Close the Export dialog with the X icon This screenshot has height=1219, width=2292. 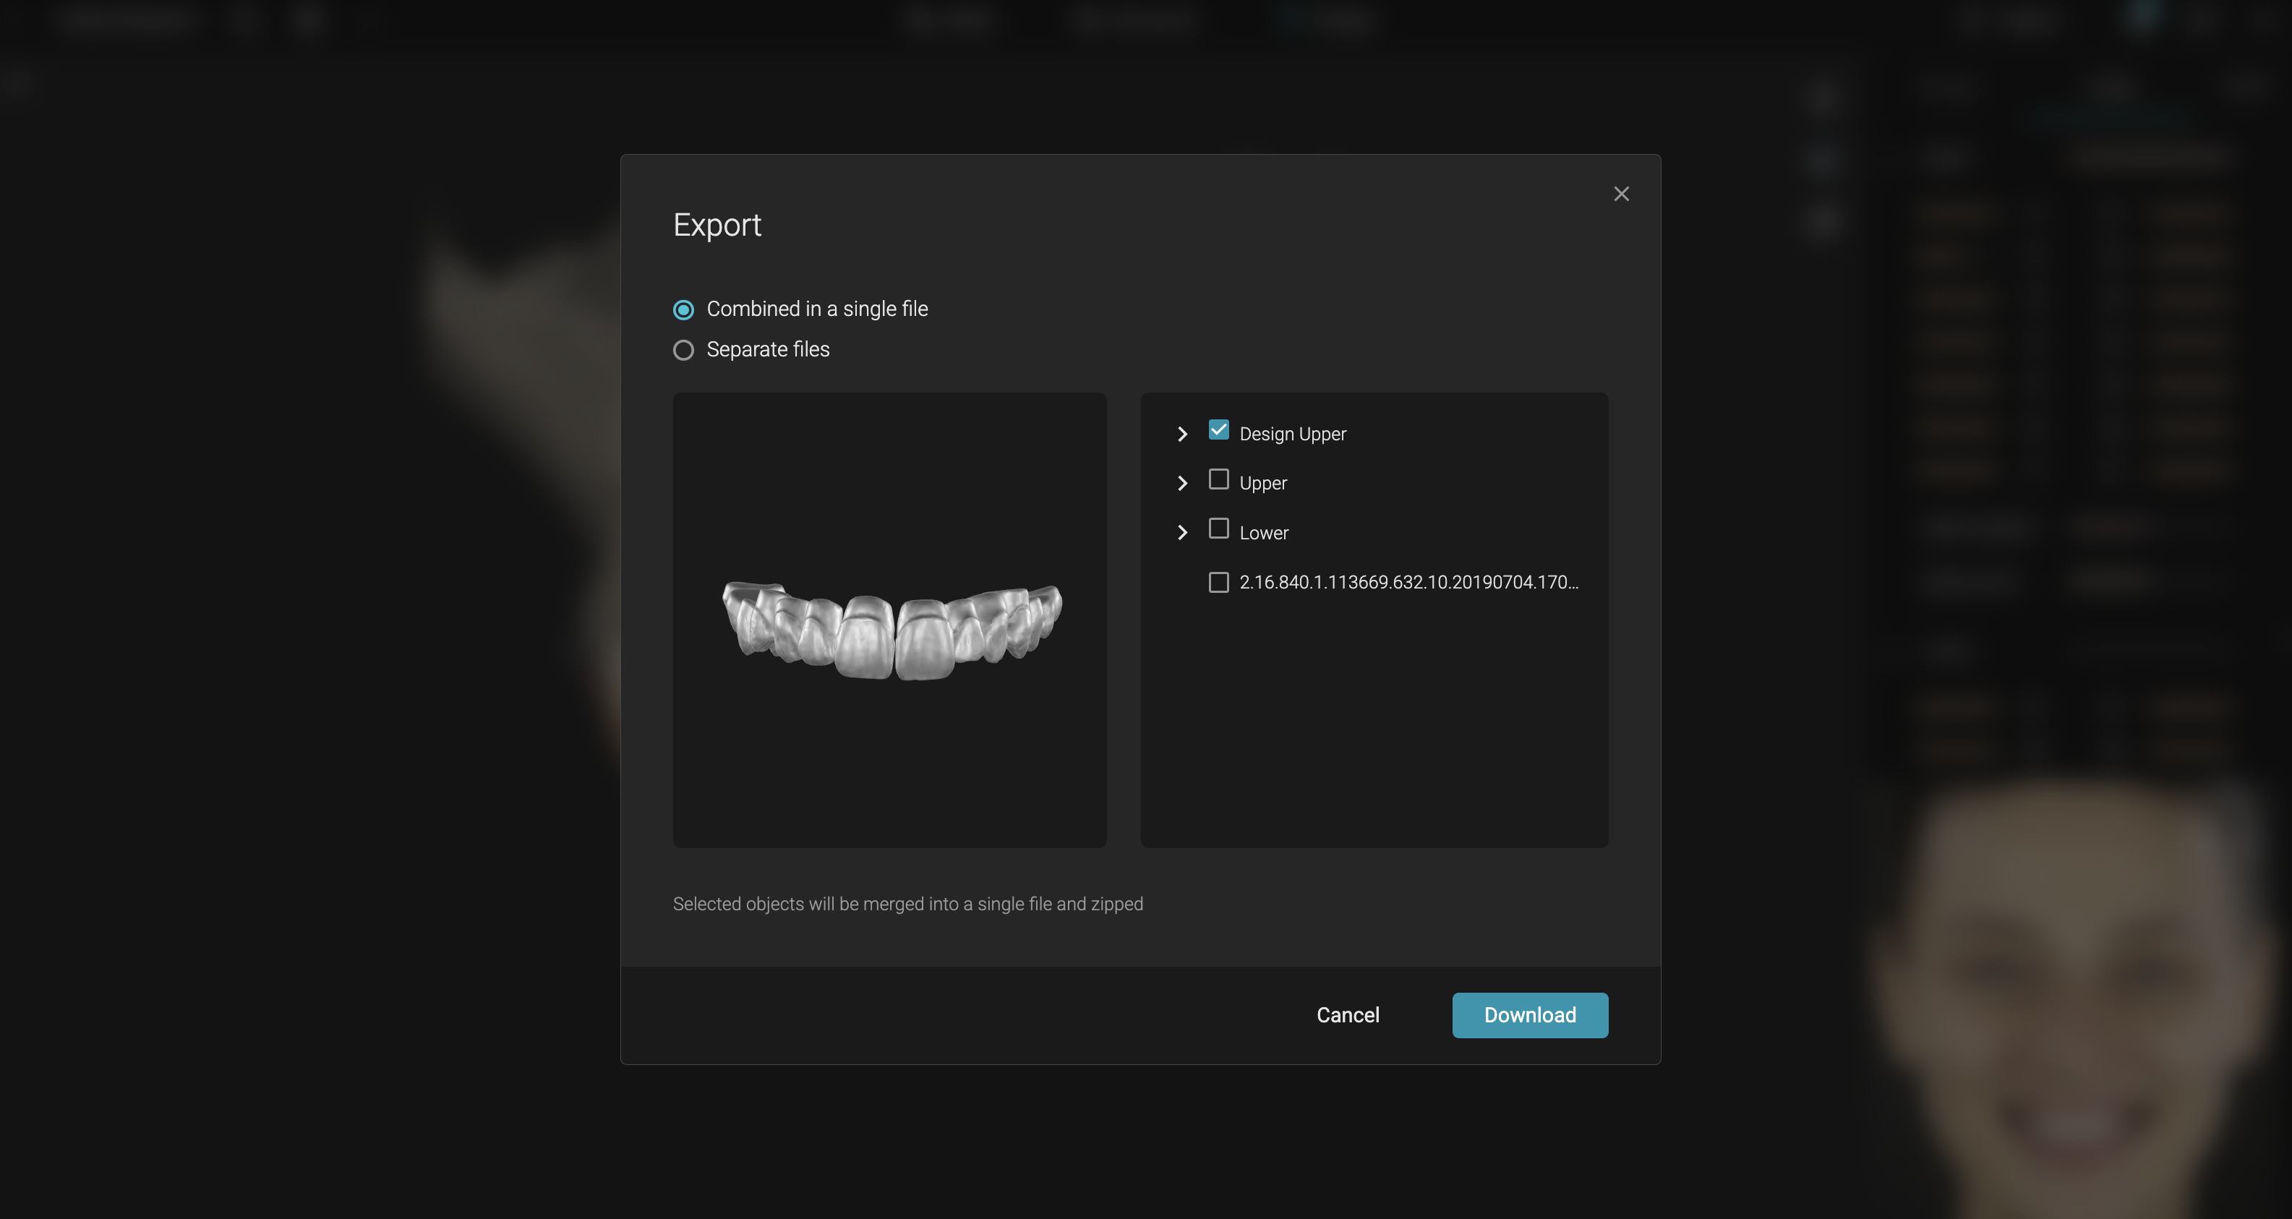tap(1621, 194)
